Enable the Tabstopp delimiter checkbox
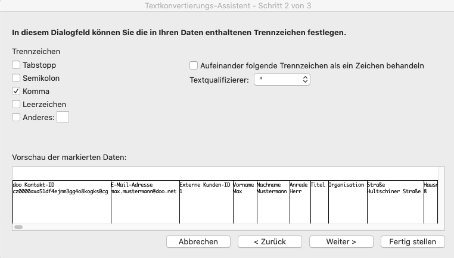Image resolution: width=454 pixels, height=258 pixels. coord(16,65)
